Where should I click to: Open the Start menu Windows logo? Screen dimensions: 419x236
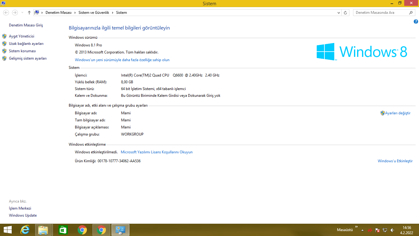[7, 230]
